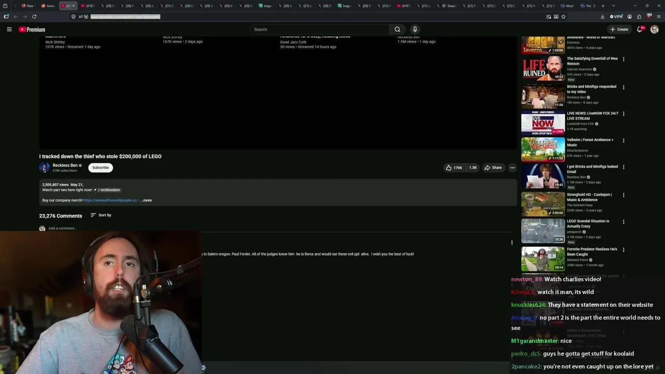Open the tracking protection shield icon
665x374 pixels.
tap(73, 17)
